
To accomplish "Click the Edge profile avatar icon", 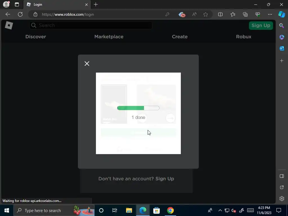I will pos(6,4).
